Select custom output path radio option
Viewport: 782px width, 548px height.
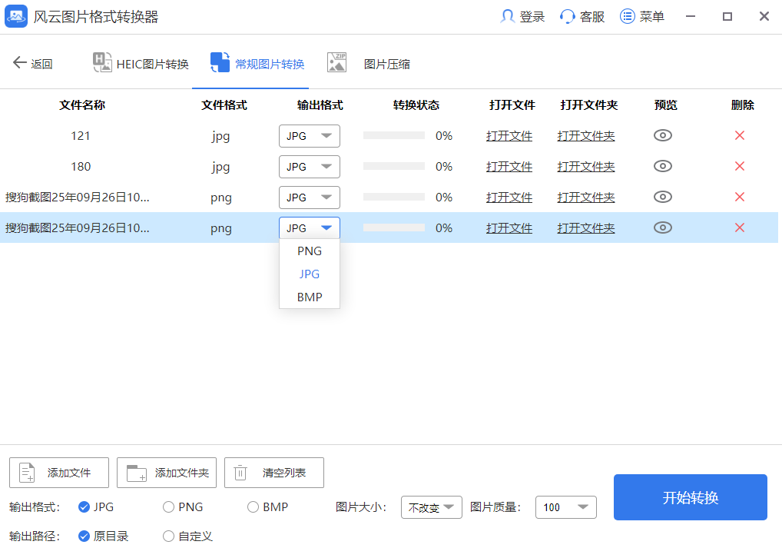click(169, 536)
